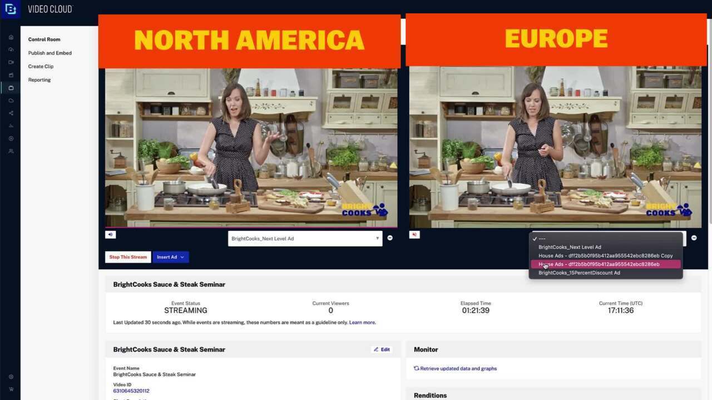Choose the House Ads option ending in Copy
Image resolution: width=712 pixels, height=400 pixels.
606,256
